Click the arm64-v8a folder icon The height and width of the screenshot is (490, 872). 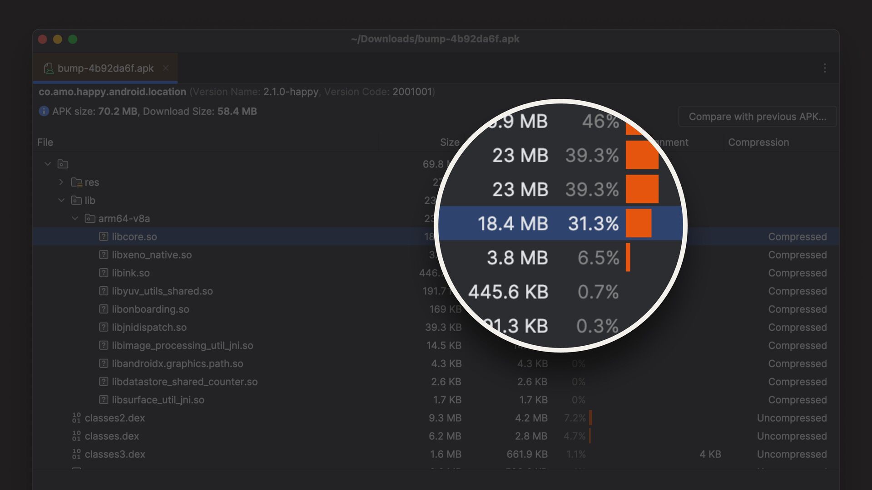pyautogui.click(x=90, y=219)
